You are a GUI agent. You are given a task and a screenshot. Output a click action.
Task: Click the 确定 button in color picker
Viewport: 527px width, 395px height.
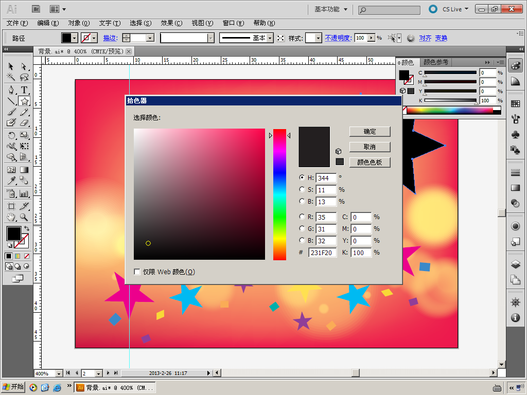(x=370, y=132)
